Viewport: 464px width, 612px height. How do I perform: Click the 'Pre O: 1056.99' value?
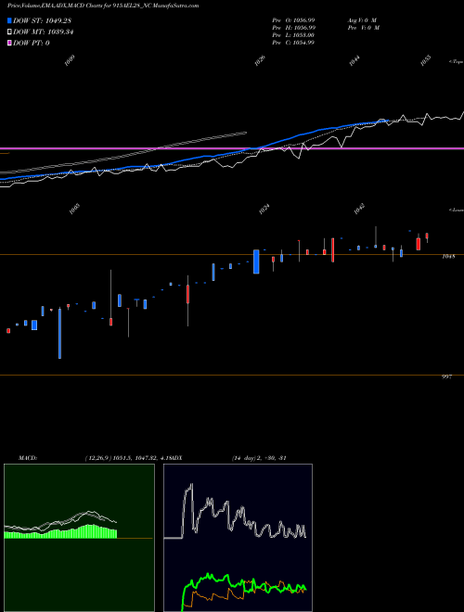tap(293, 20)
